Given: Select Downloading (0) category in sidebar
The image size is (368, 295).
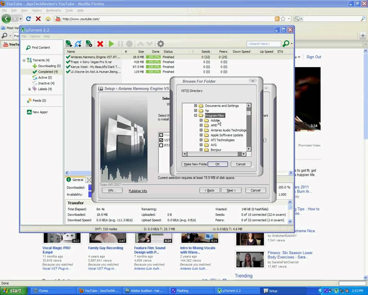Looking at the screenshot, I should tap(47, 66).
